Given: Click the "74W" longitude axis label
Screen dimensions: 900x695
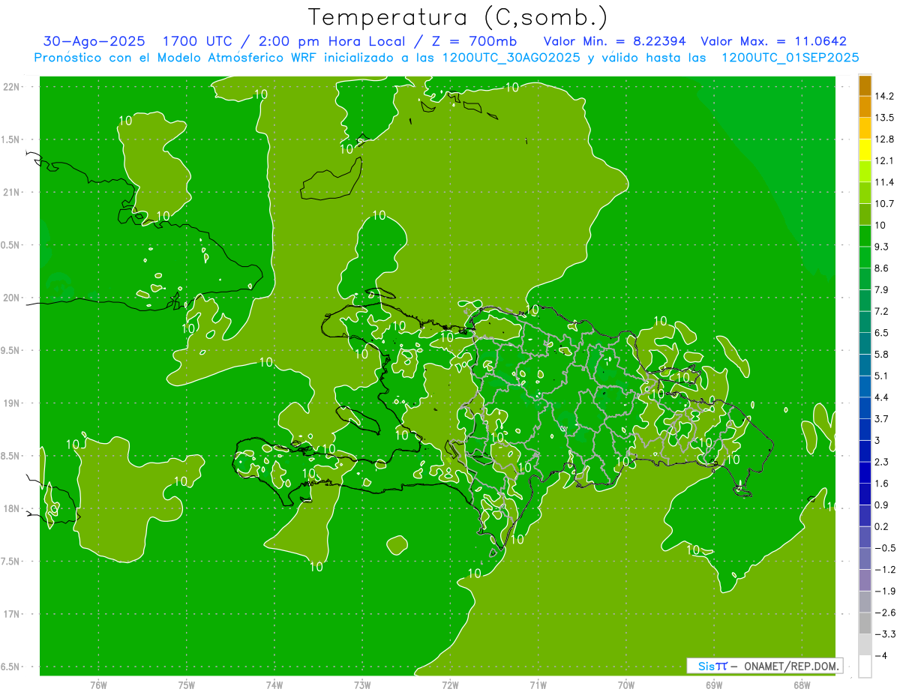Looking at the screenshot, I should (274, 685).
